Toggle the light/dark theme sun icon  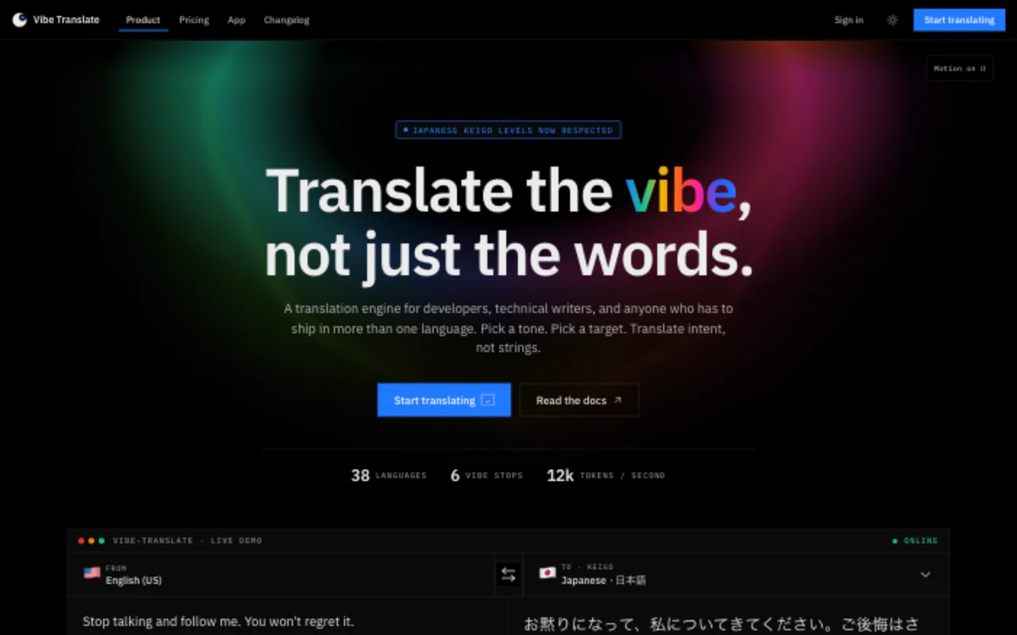click(x=892, y=20)
